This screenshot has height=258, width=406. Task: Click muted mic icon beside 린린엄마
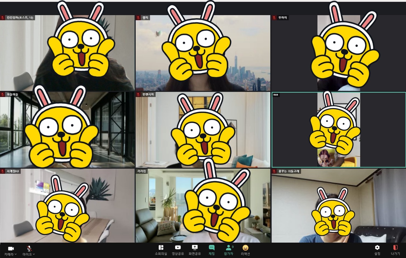click(x=3, y=18)
